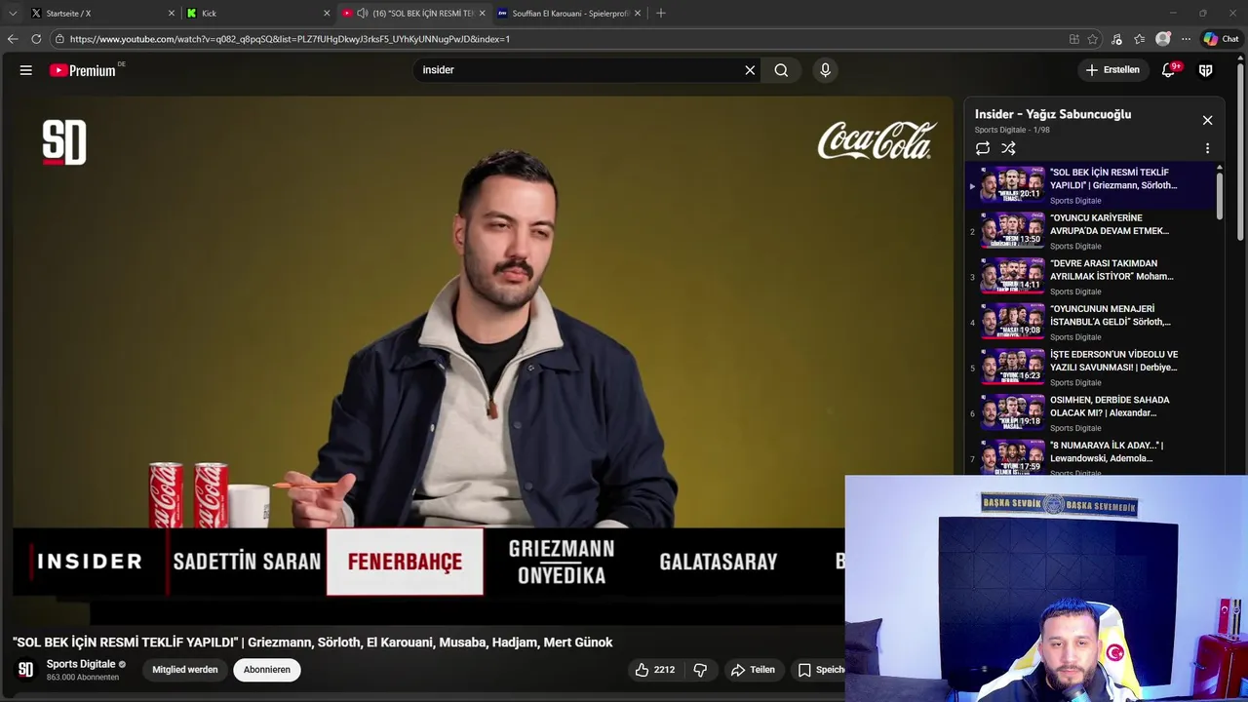Switch to the Souffian El Karouani tab

click(568, 13)
